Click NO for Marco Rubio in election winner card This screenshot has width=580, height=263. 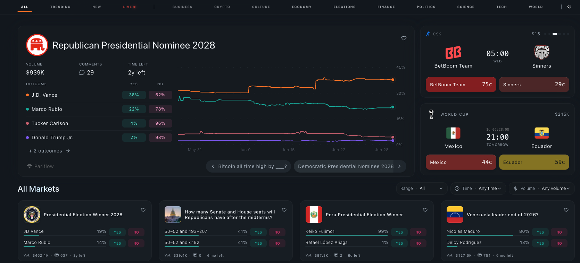click(136, 243)
